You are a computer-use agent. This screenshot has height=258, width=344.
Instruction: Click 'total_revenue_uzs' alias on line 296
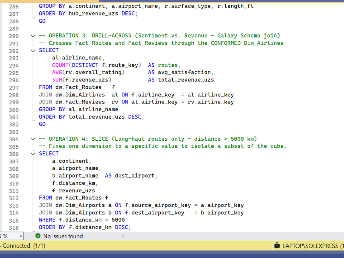coord(186,80)
